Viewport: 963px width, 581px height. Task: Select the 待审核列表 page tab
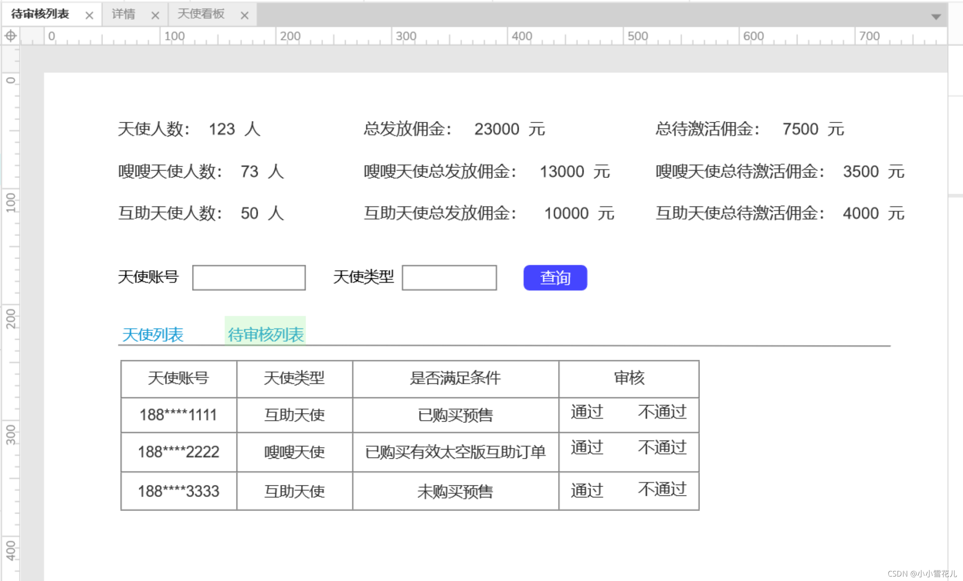pos(40,15)
